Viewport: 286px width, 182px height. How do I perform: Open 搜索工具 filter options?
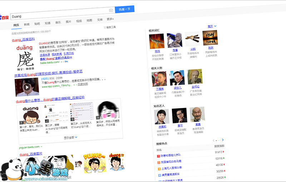[x=110, y=27]
